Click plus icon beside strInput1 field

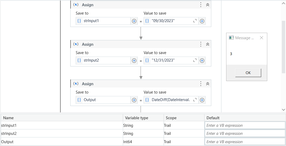pyautogui.click(x=134, y=21)
